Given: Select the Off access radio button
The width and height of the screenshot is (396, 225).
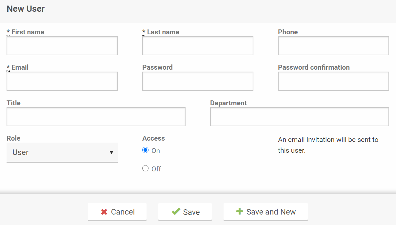Looking at the screenshot, I should pyautogui.click(x=146, y=168).
